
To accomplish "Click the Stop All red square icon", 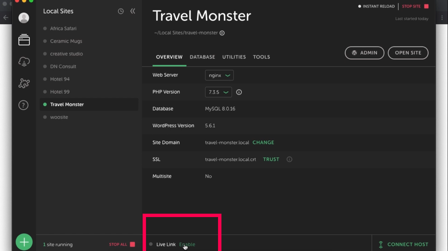I will tap(132, 244).
